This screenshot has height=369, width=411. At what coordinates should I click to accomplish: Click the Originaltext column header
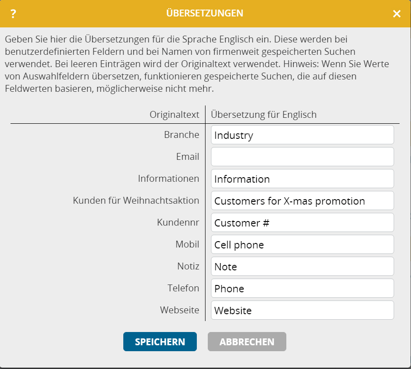click(174, 115)
